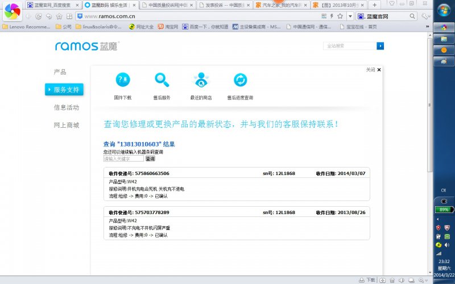Open the orange app taskbar icon
The height and width of the screenshot is (284, 455).
444,50
